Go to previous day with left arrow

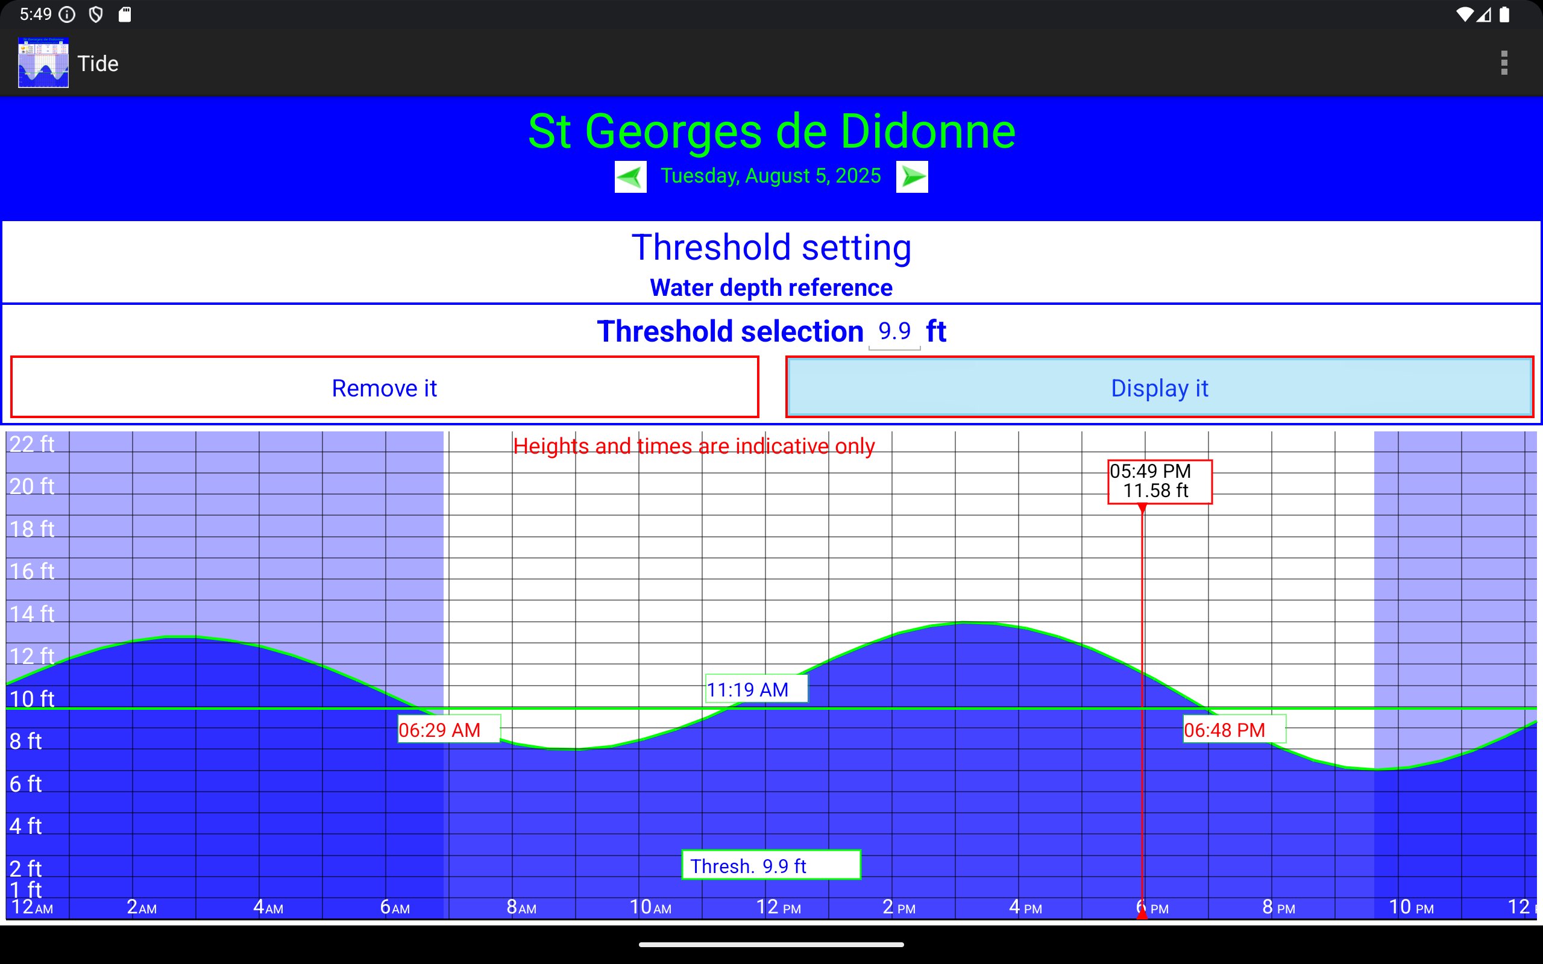630,177
